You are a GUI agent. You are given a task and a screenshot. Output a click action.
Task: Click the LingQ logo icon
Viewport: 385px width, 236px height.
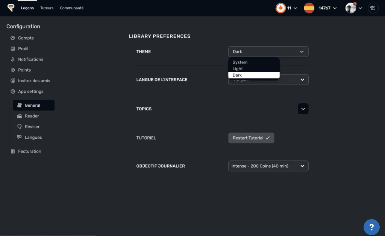11,8
